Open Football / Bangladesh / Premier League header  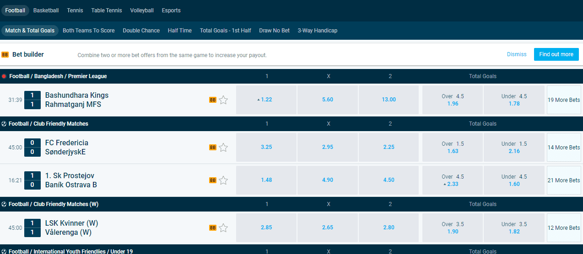pyautogui.click(x=58, y=76)
